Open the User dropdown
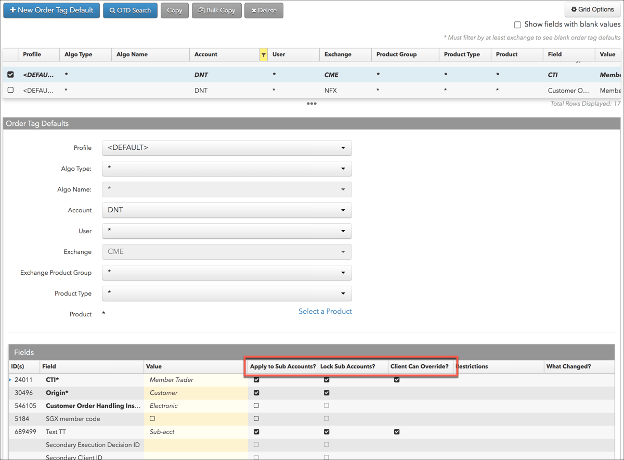This screenshot has width=624, height=460. coord(227,231)
